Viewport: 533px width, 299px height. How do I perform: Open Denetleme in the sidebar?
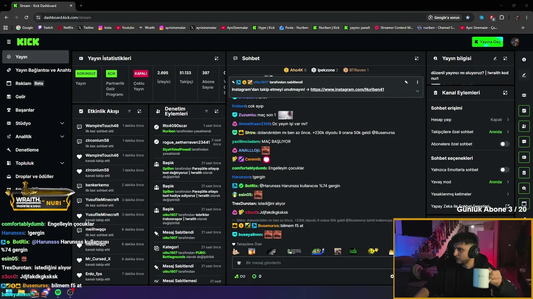35,150
